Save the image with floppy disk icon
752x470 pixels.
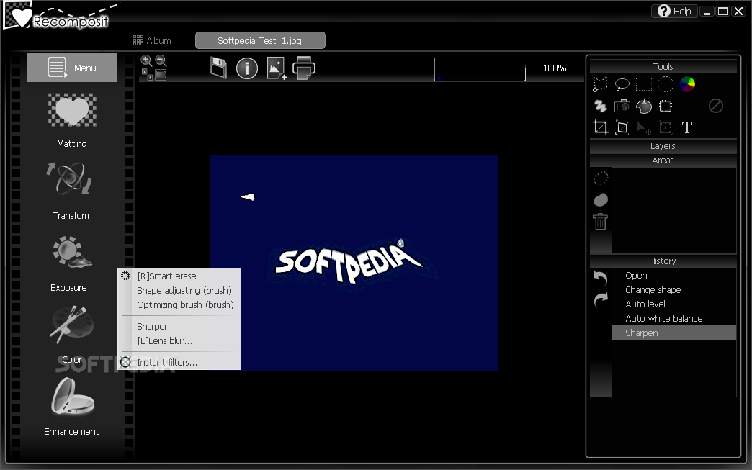[218, 68]
